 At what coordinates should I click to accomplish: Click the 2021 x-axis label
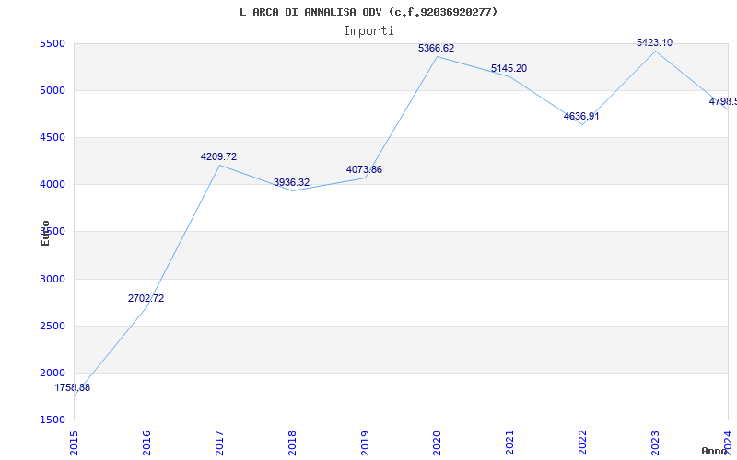tap(510, 443)
